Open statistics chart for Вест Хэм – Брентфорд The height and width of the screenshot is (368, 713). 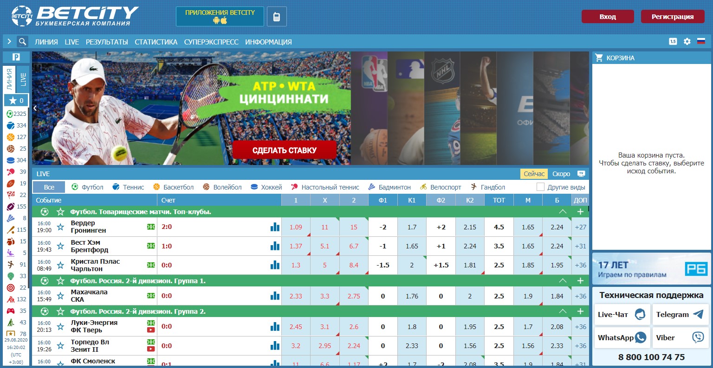275,246
